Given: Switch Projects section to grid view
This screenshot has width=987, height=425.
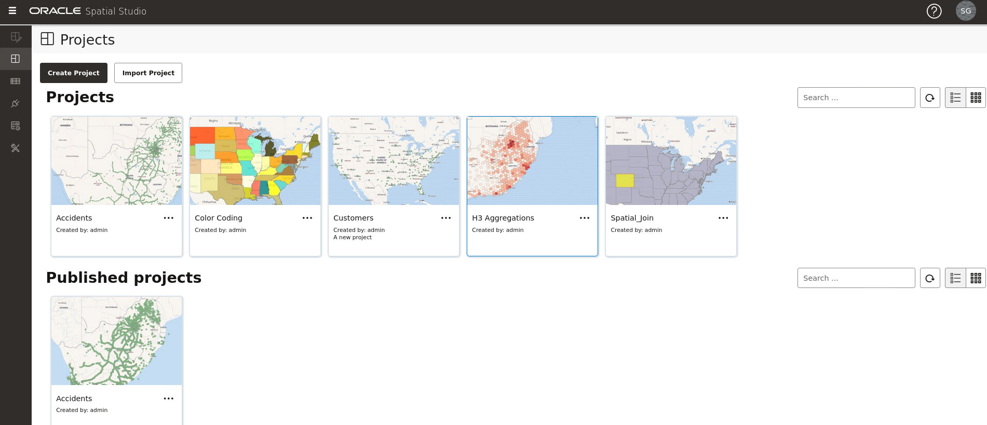Looking at the screenshot, I should click(976, 98).
